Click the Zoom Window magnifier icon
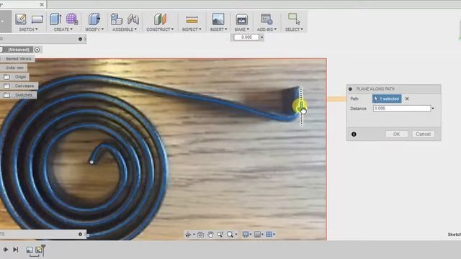 pyautogui.click(x=230, y=235)
